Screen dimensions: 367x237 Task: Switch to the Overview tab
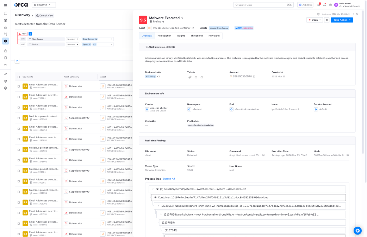(x=147, y=36)
